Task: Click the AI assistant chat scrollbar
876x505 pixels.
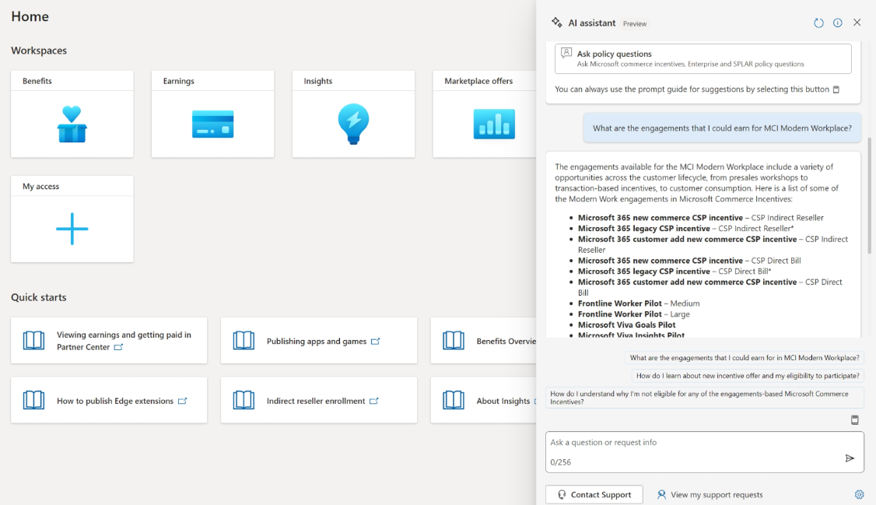Action: pyautogui.click(x=869, y=195)
